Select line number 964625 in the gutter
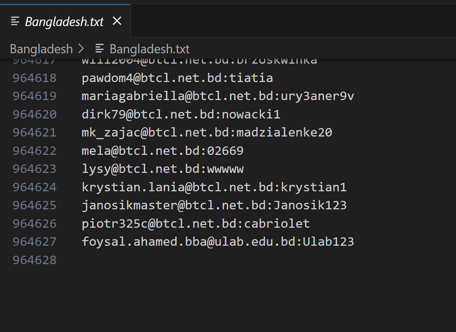This screenshot has height=332, width=456. click(34, 205)
